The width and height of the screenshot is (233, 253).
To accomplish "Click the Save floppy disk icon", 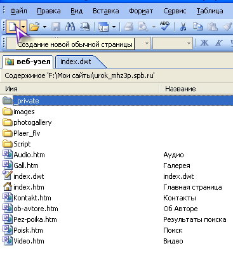I will tap(56, 27).
